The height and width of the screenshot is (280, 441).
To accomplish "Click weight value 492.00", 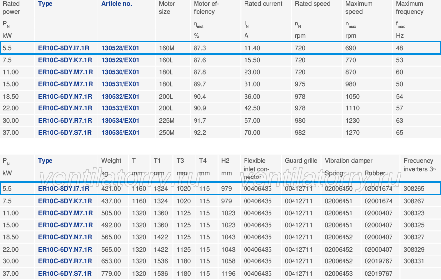I will (111, 225).
